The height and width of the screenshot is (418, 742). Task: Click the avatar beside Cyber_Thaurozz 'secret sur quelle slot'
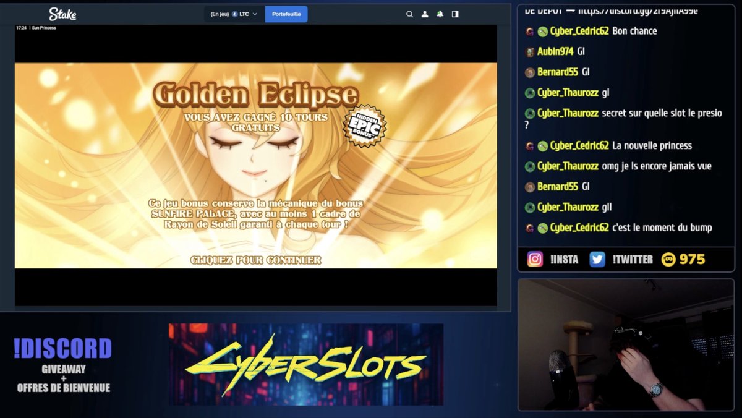[530, 114]
